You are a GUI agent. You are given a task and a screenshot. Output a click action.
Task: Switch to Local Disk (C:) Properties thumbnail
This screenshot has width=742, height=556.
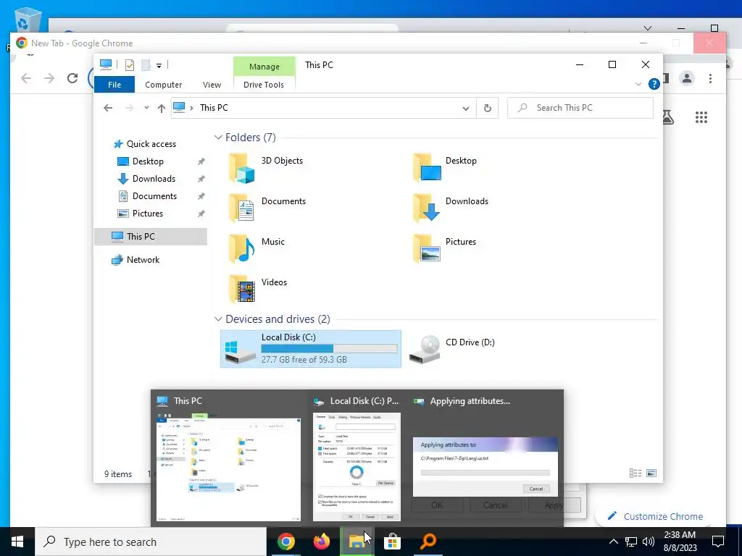point(357,458)
